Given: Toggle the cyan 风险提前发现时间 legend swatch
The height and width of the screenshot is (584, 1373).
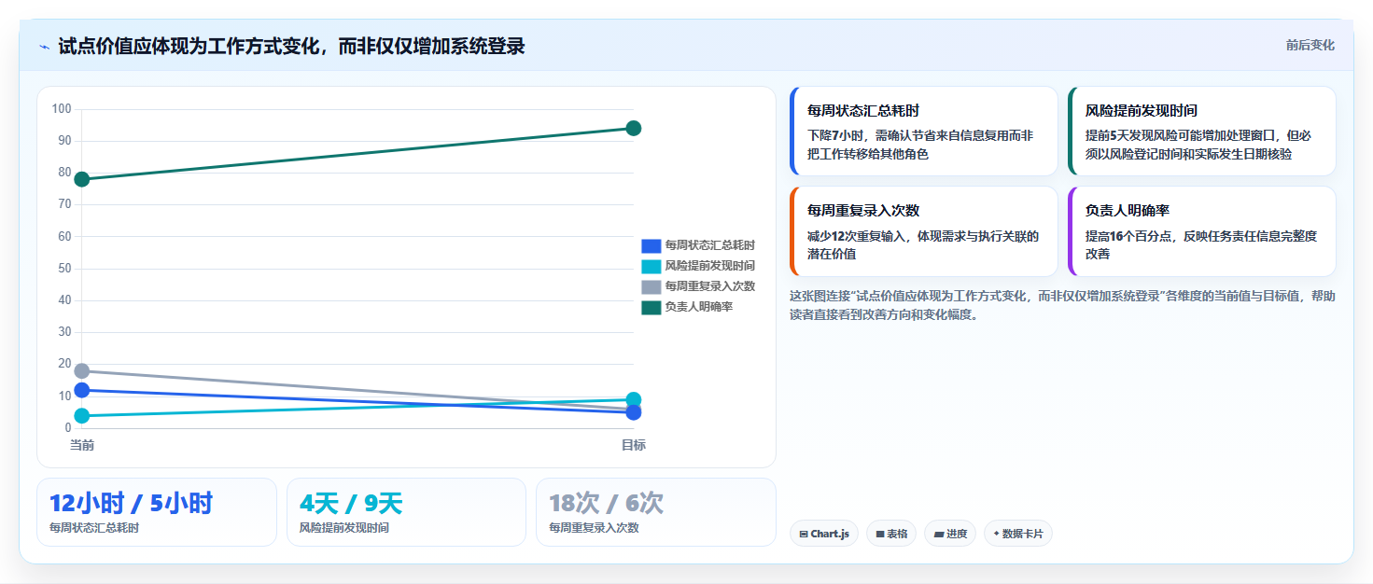Looking at the screenshot, I should (651, 266).
